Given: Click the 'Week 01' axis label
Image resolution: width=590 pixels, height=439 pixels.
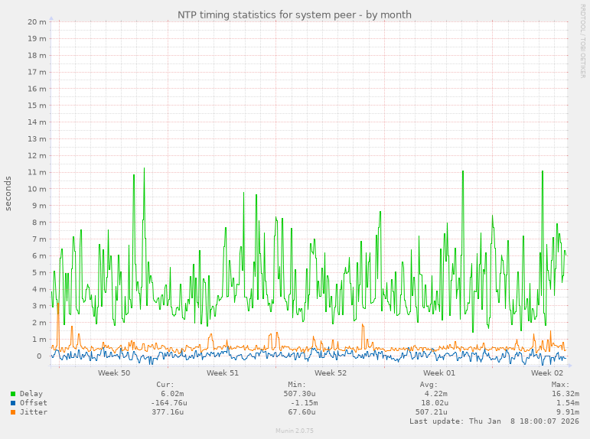Looking at the screenshot, I should 438,372.
